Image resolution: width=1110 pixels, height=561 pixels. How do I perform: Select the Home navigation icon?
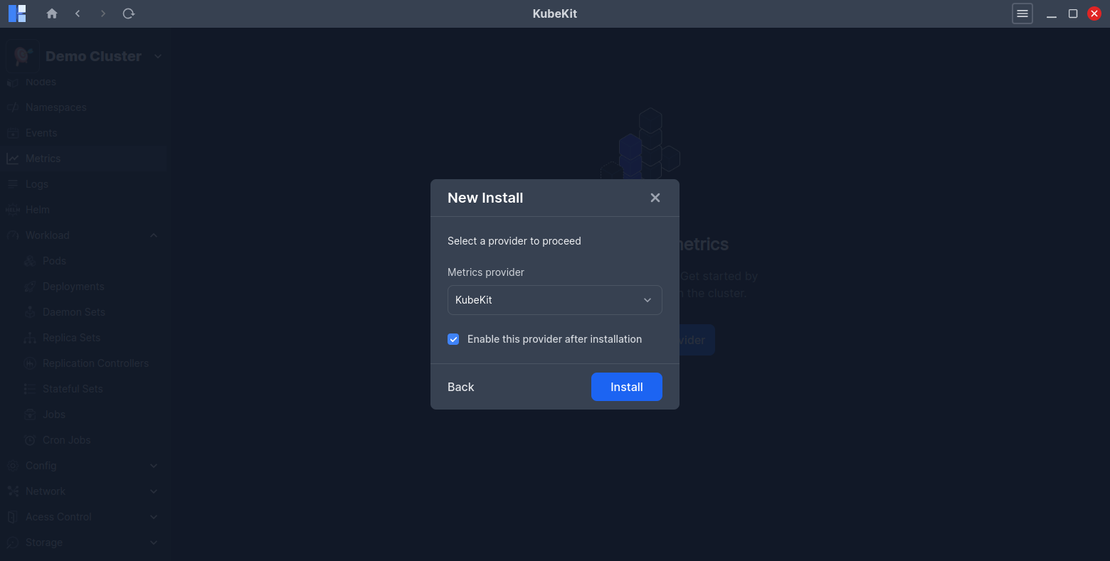(x=51, y=13)
